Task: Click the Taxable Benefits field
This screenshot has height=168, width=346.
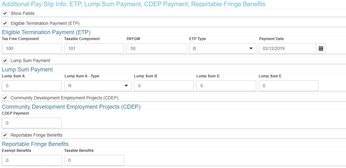Action: tap(94, 160)
